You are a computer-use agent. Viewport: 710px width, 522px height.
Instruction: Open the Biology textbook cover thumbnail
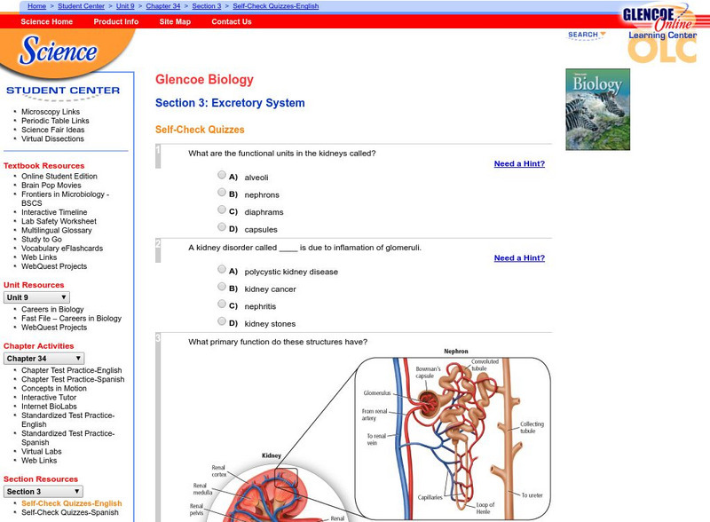[x=597, y=109]
